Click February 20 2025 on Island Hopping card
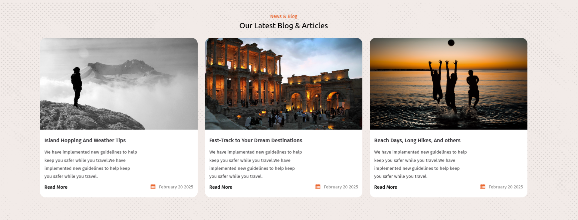This screenshot has height=220, width=578. [x=176, y=187]
